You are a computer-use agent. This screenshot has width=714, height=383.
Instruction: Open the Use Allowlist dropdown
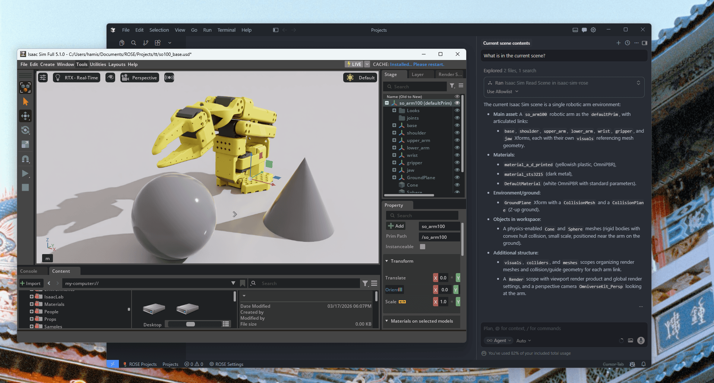point(502,92)
